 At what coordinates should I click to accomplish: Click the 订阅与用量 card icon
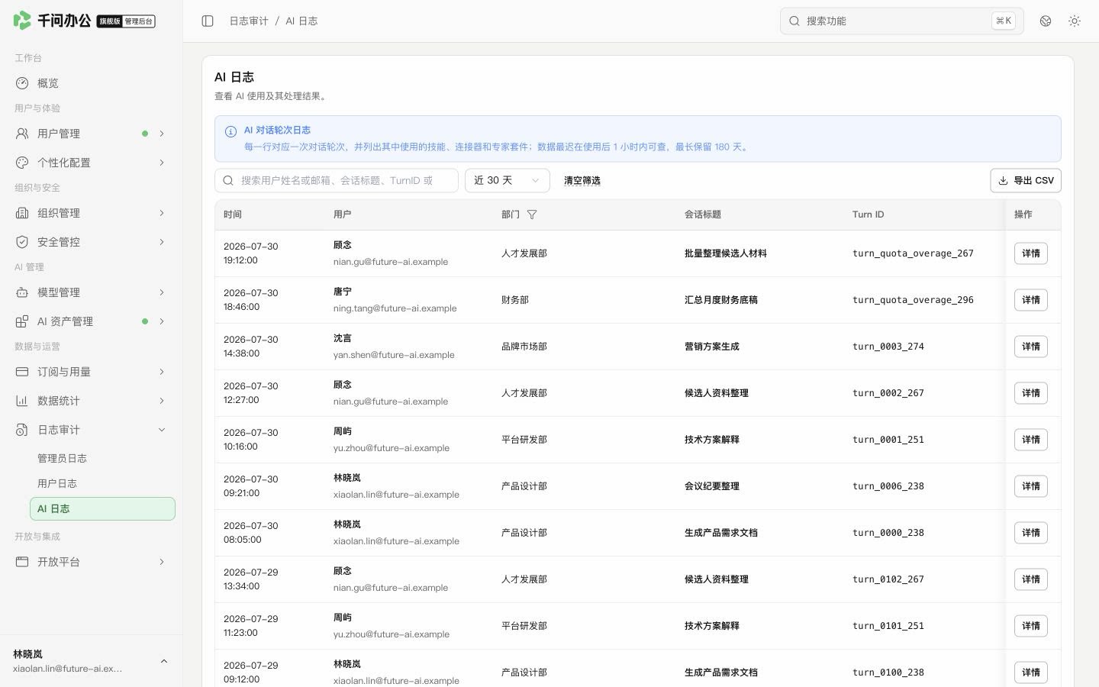click(x=22, y=372)
